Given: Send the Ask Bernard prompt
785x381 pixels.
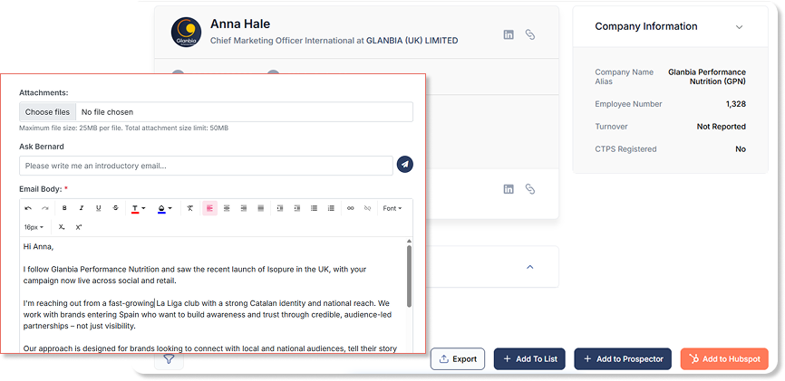Looking at the screenshot, I should point(405,164).
